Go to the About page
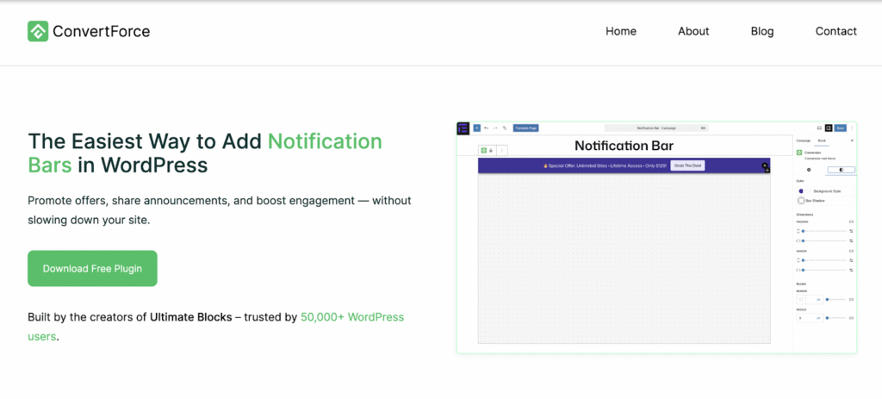This screenshot has width=882, height=399. pyautogui.click(x=693, y=32)
